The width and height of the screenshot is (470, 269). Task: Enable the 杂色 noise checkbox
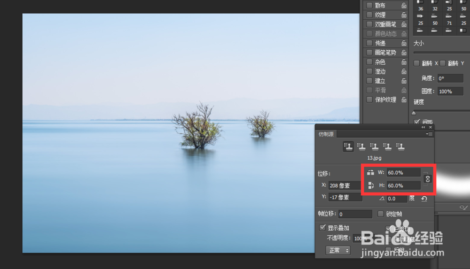click(369, 62)
